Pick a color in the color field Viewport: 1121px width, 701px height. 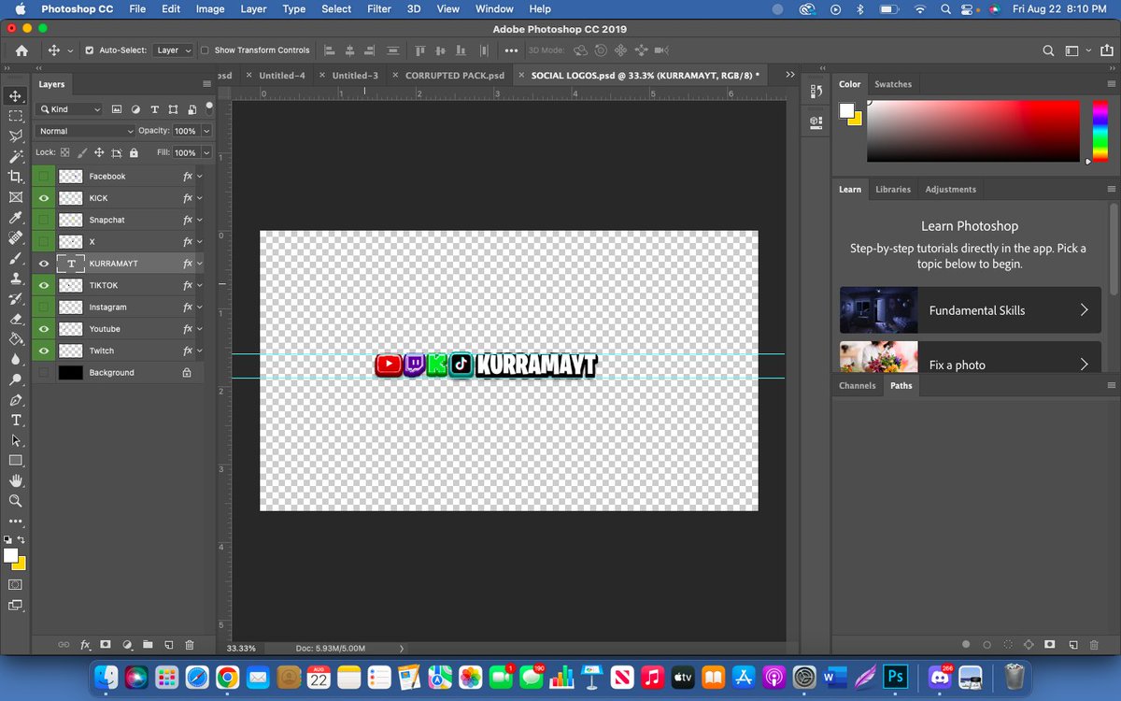pyautogui.click(x=973, y=130)
